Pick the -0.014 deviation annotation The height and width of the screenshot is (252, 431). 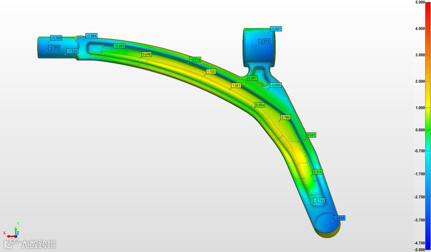(x=196, y=59)
